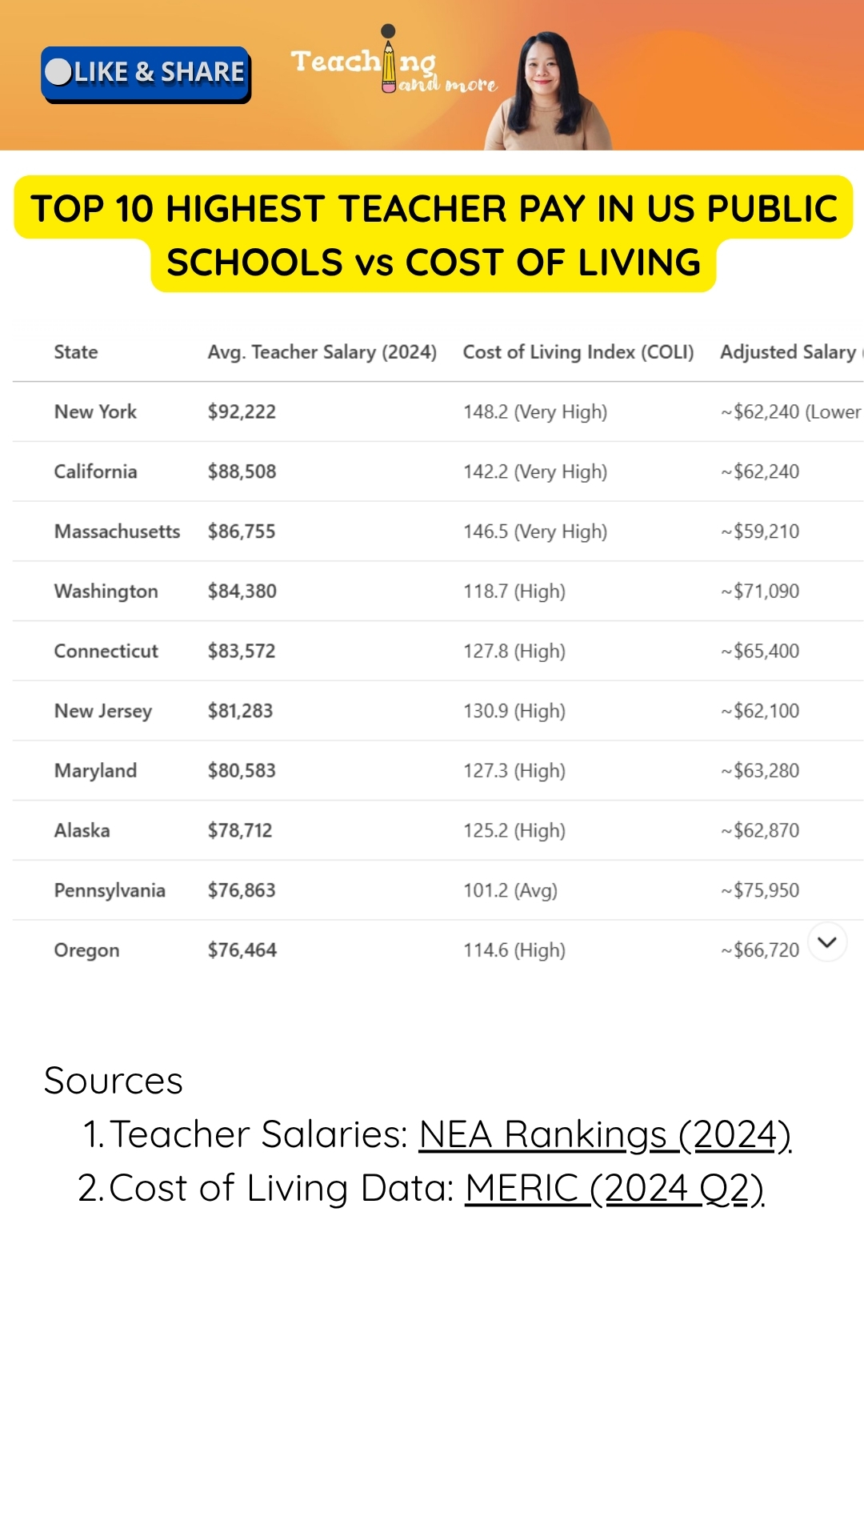
Task: Select the State column header
Action: point(76,352)
